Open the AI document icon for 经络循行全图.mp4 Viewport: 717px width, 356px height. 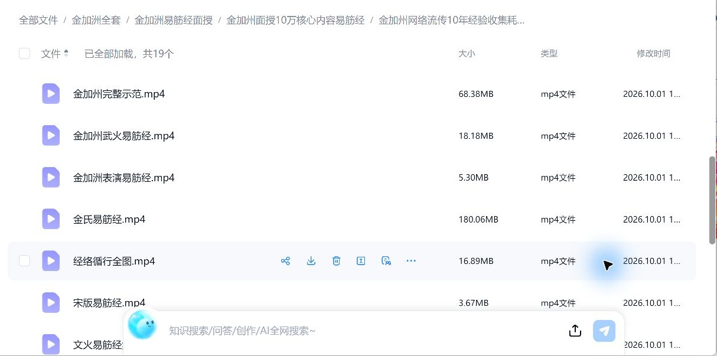pos(386,261)
